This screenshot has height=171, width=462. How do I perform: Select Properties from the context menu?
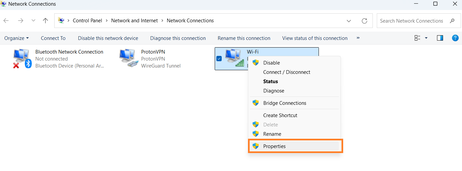click(x=274, y=146)
